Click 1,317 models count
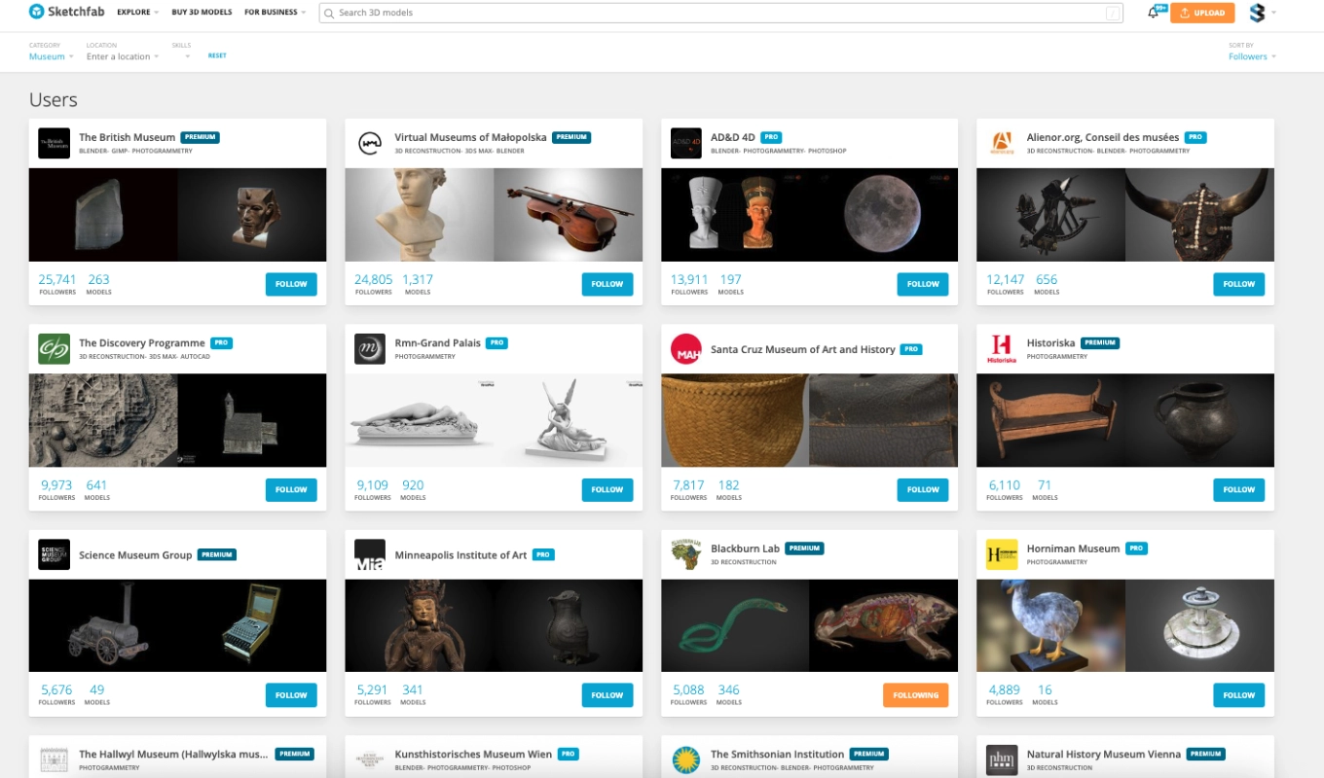The image size is (1324, 778). [x=418, y=279]
